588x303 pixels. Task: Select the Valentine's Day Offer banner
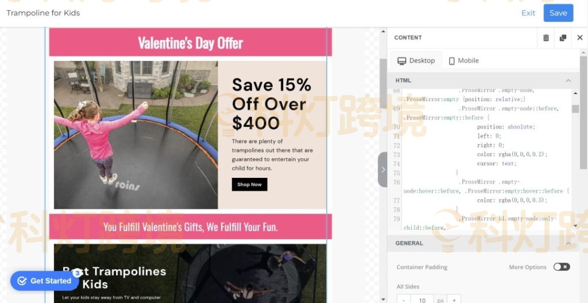191,42
